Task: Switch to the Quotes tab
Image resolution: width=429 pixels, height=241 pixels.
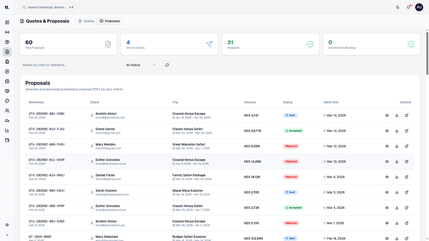Action: click(86, 21)
